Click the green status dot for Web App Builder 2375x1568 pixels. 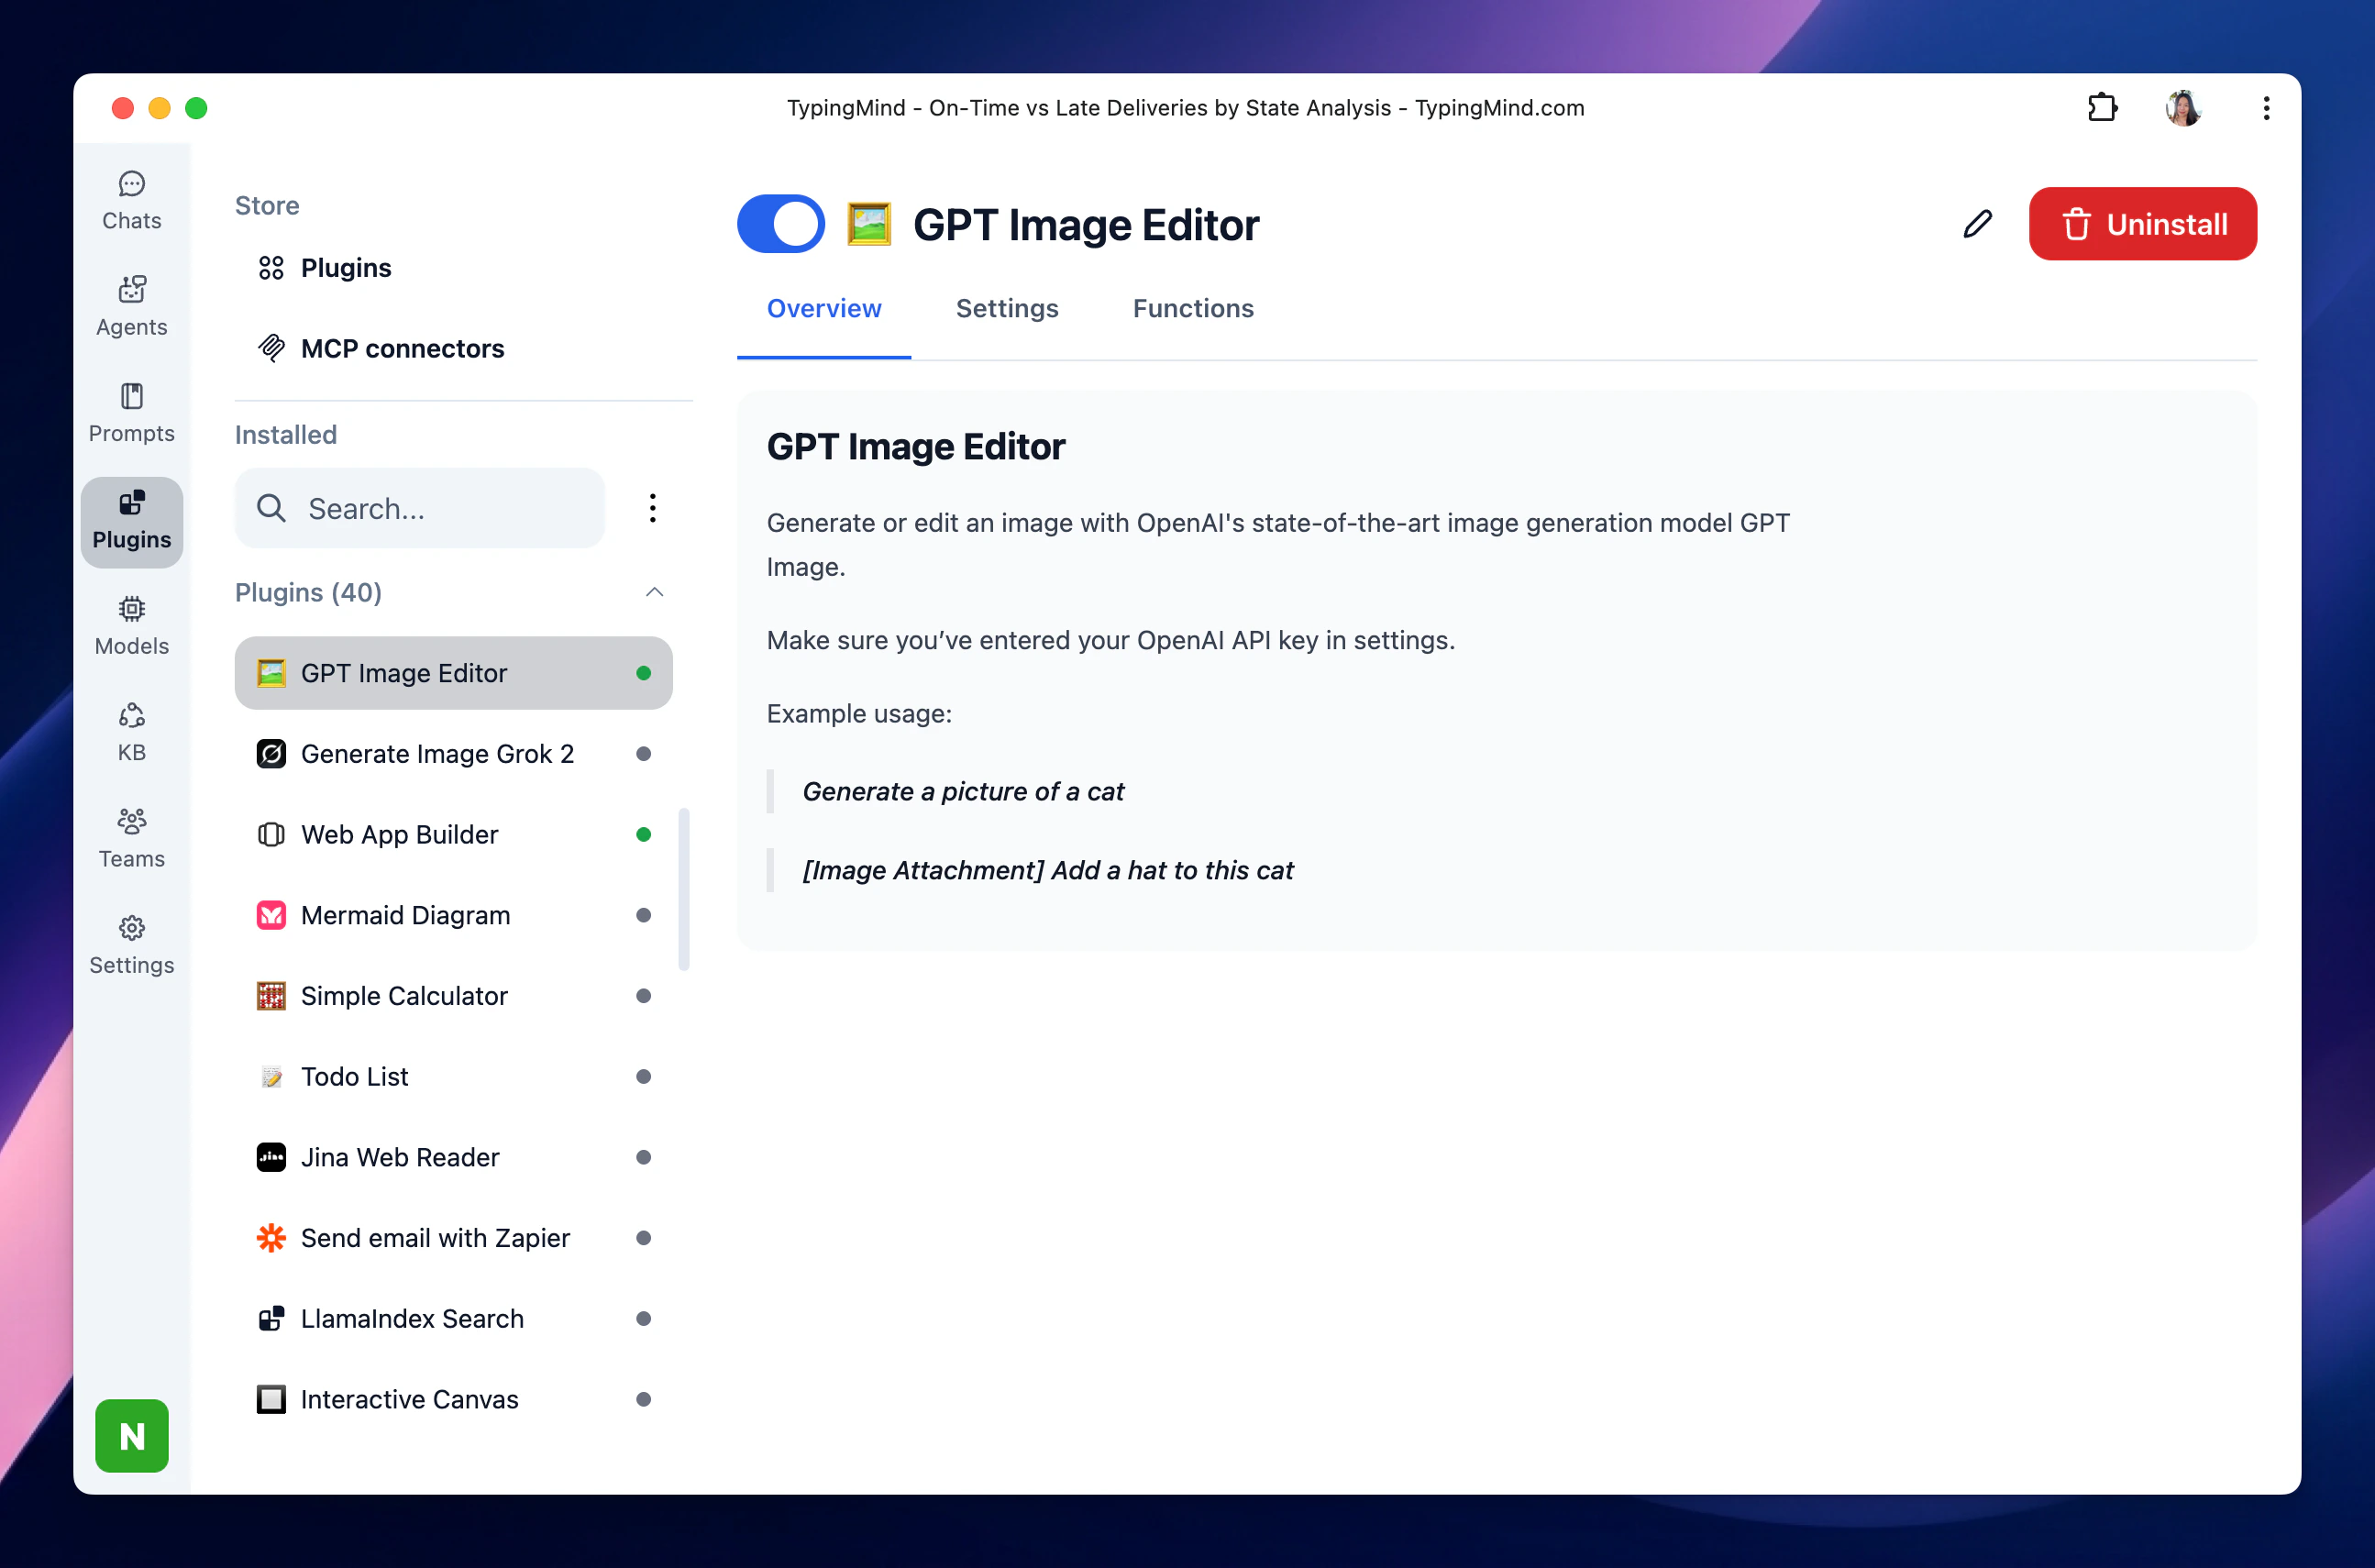(643, 834)
